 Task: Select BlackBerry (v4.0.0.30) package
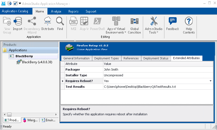coord(37,62)
